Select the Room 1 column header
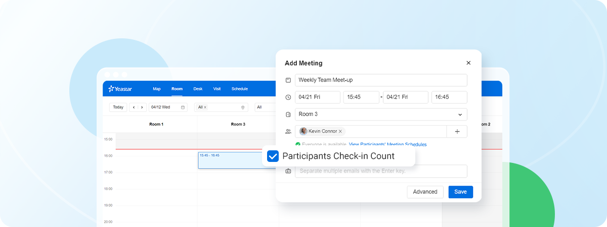The width and height of the screenshot is (607, 227). tap(156, 124)
